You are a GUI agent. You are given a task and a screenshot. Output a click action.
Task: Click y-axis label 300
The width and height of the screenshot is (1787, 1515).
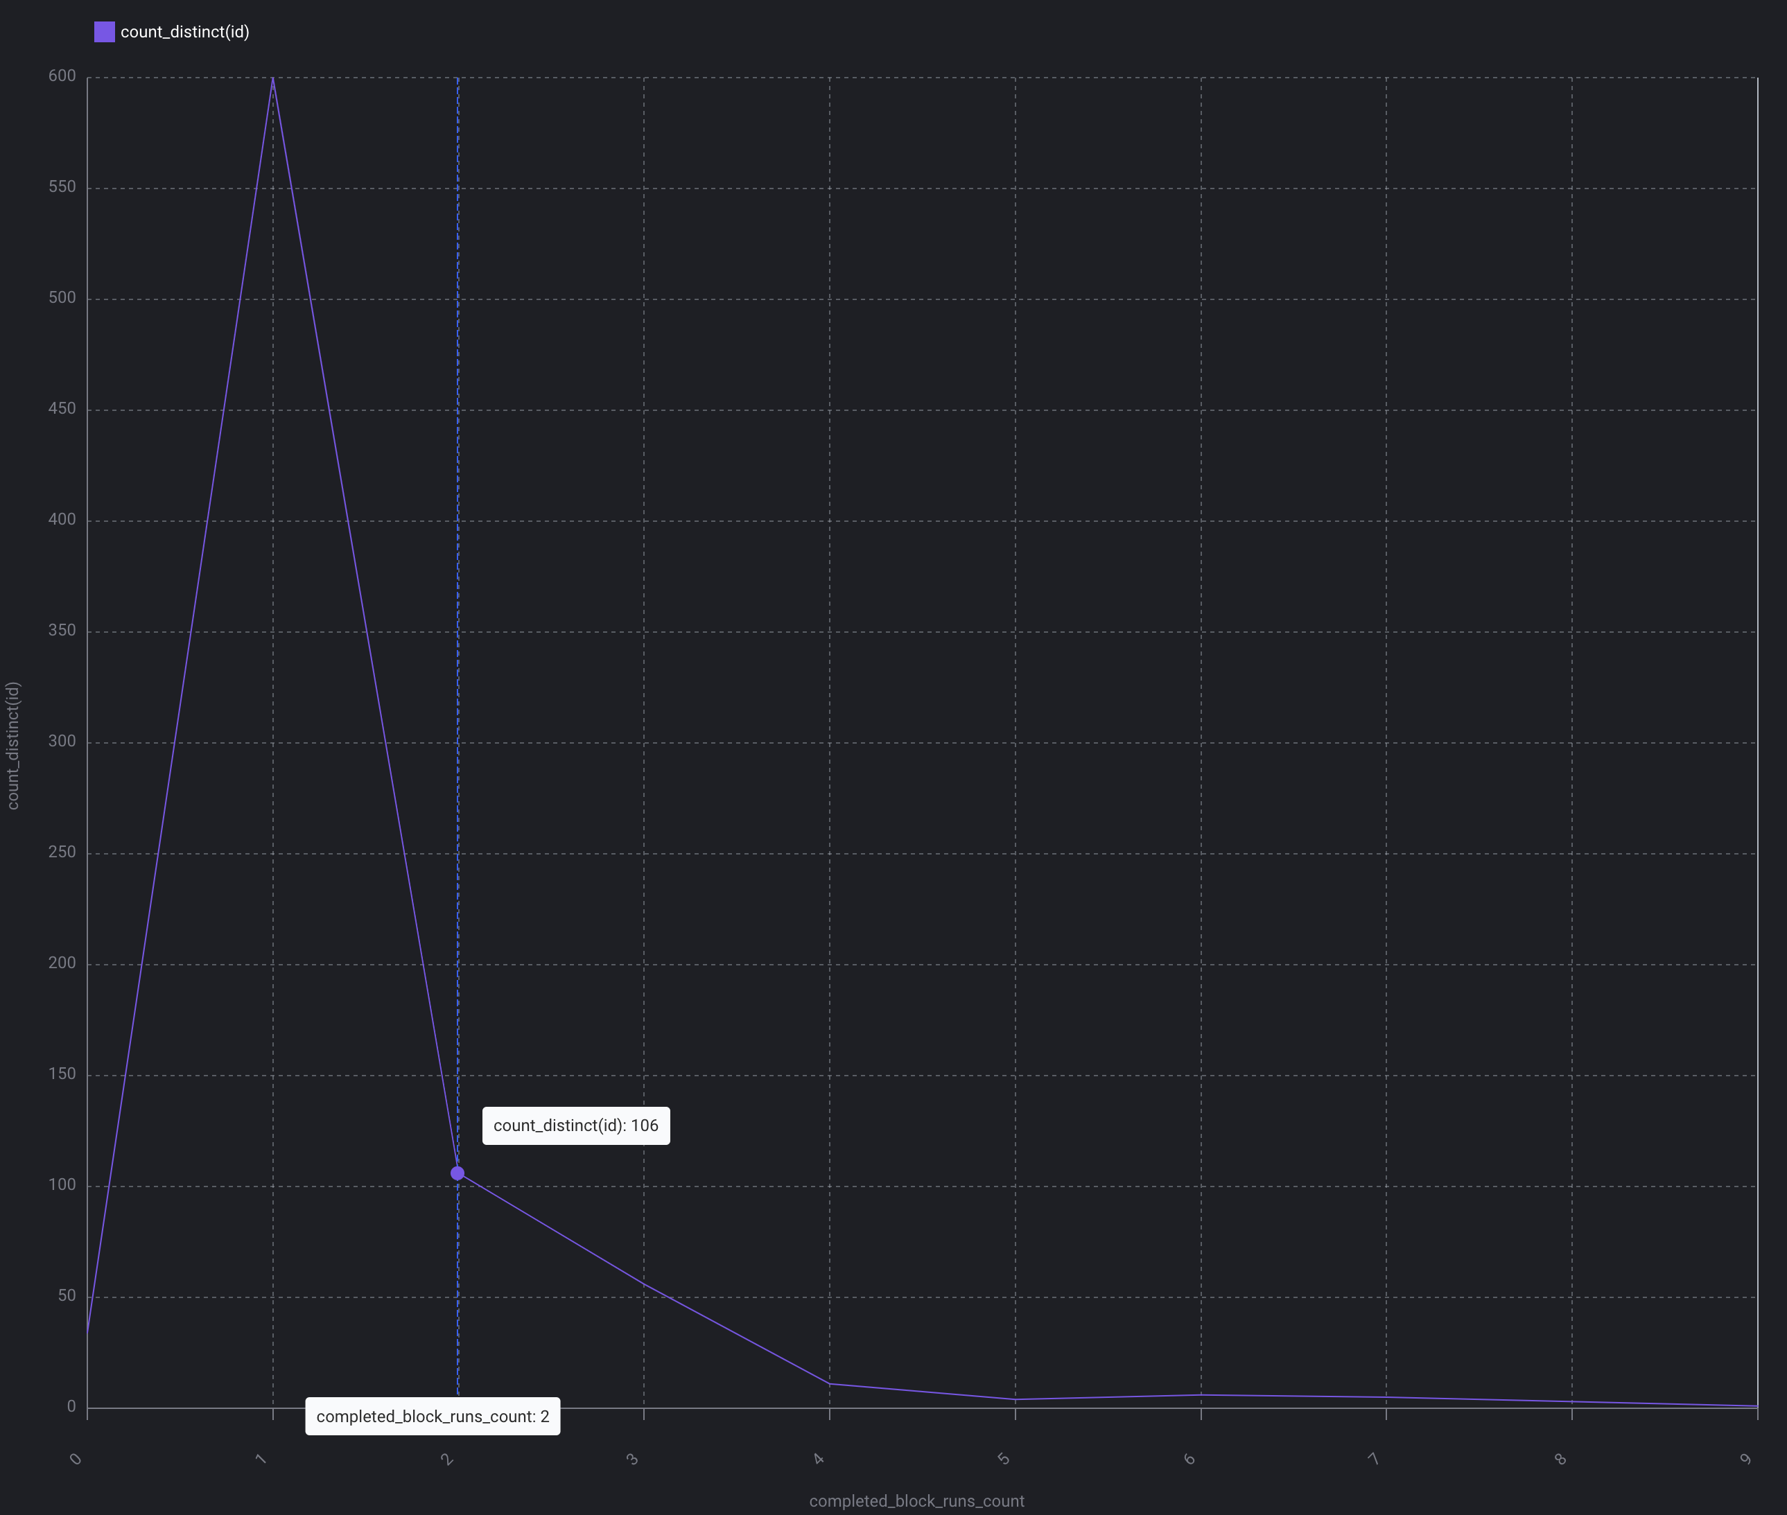[x=62, y=741]
